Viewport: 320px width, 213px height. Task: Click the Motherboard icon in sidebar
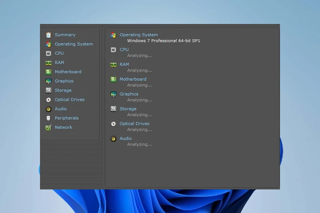click(48, 72)
